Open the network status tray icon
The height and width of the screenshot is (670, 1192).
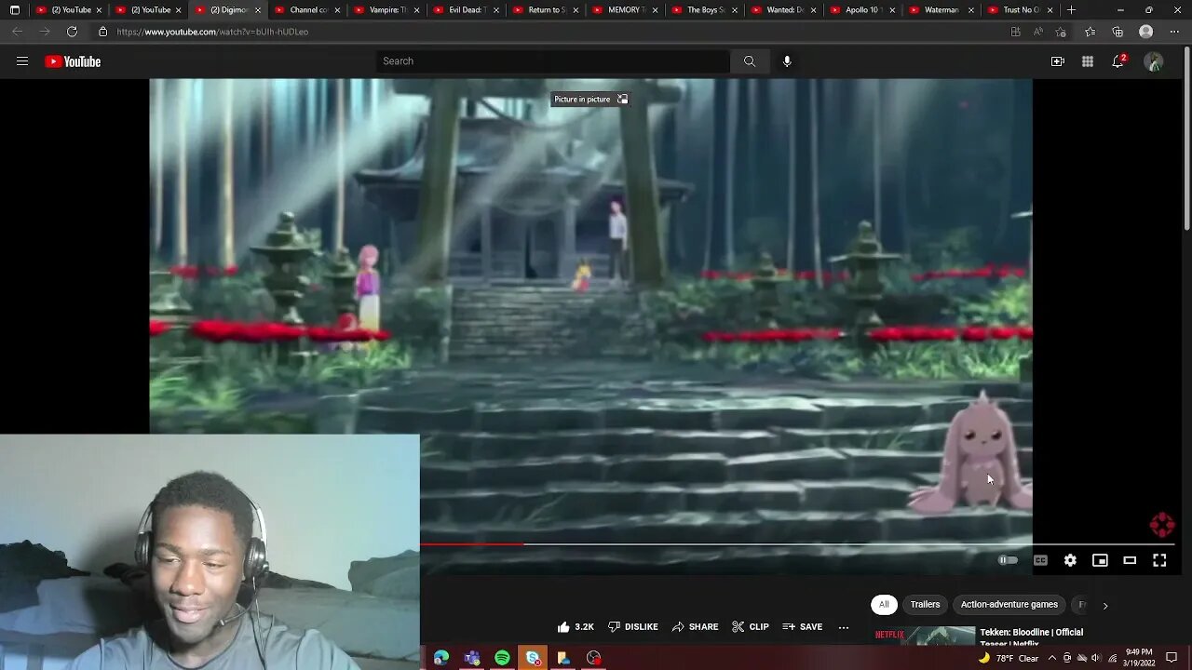coord(1112,658)
